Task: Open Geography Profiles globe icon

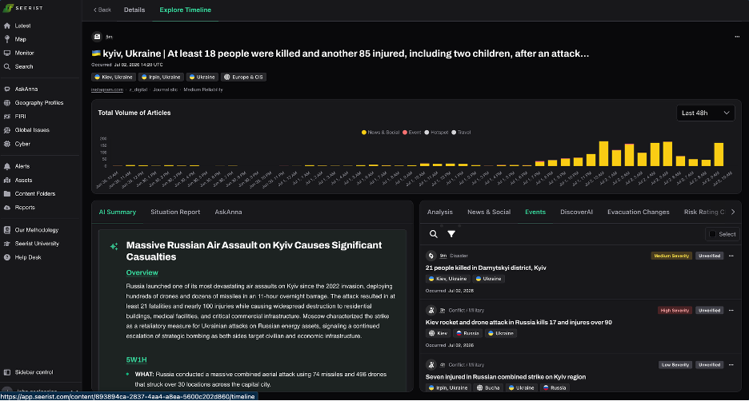Action: (x=6, y=102)
